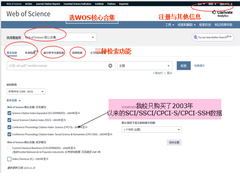Switch to the 被引参考文献检索 tab
This screenshot has width=240, height=181.
[x=54, y=53]
